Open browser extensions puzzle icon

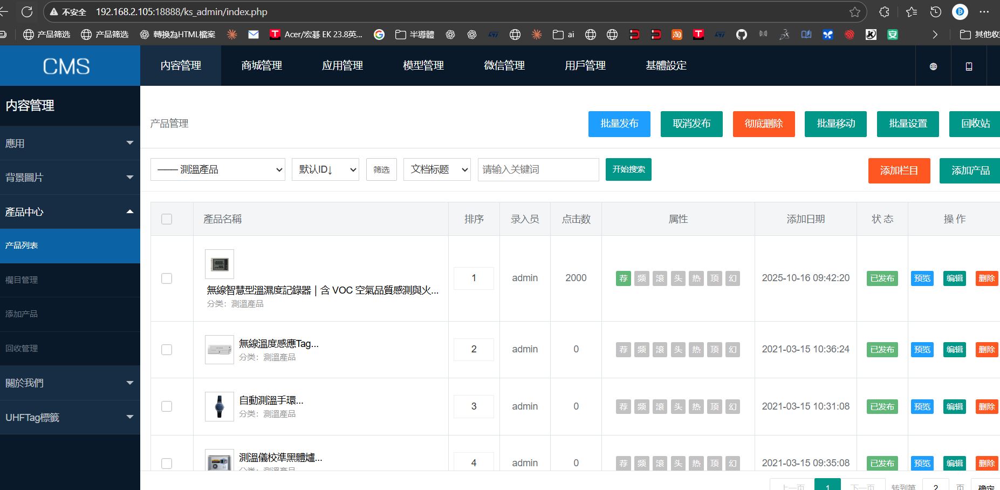(x=885, y=12)
